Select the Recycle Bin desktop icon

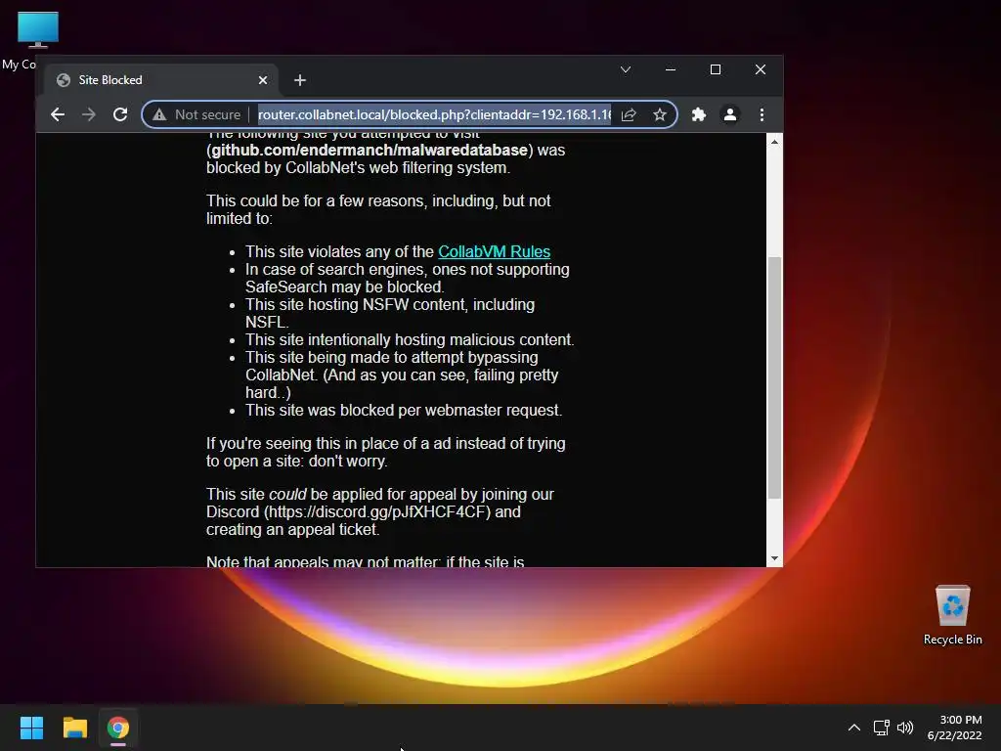tap(952, 615)
